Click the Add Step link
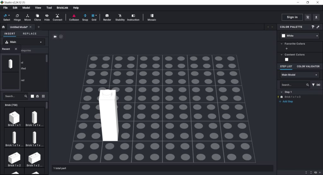323x175 pixels. [x=286, y=101]
